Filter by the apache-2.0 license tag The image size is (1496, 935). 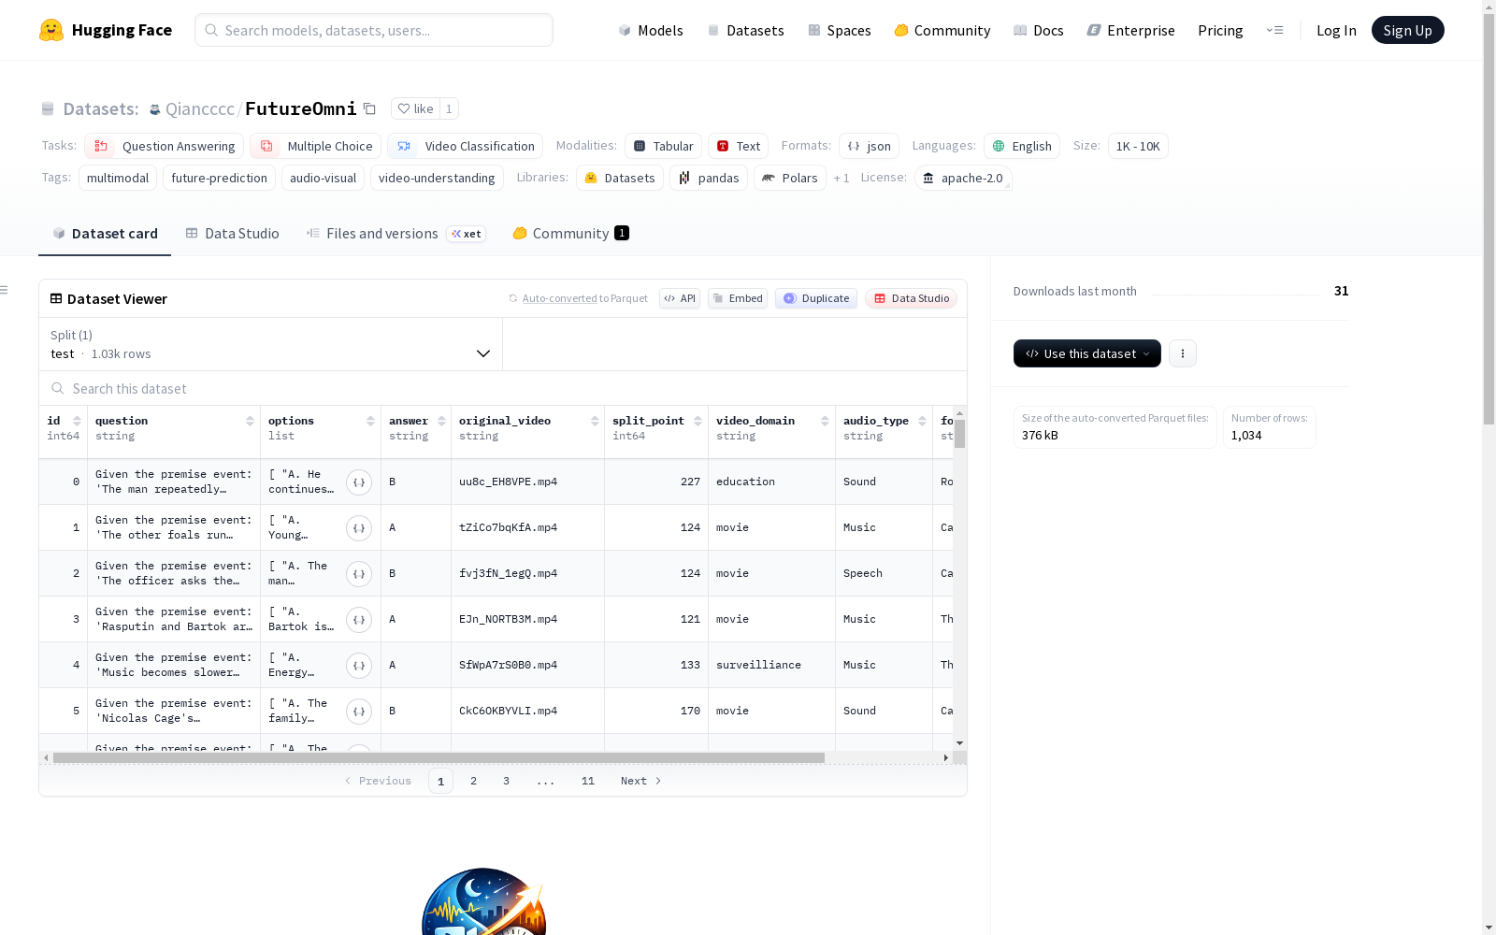coord(963,178)
